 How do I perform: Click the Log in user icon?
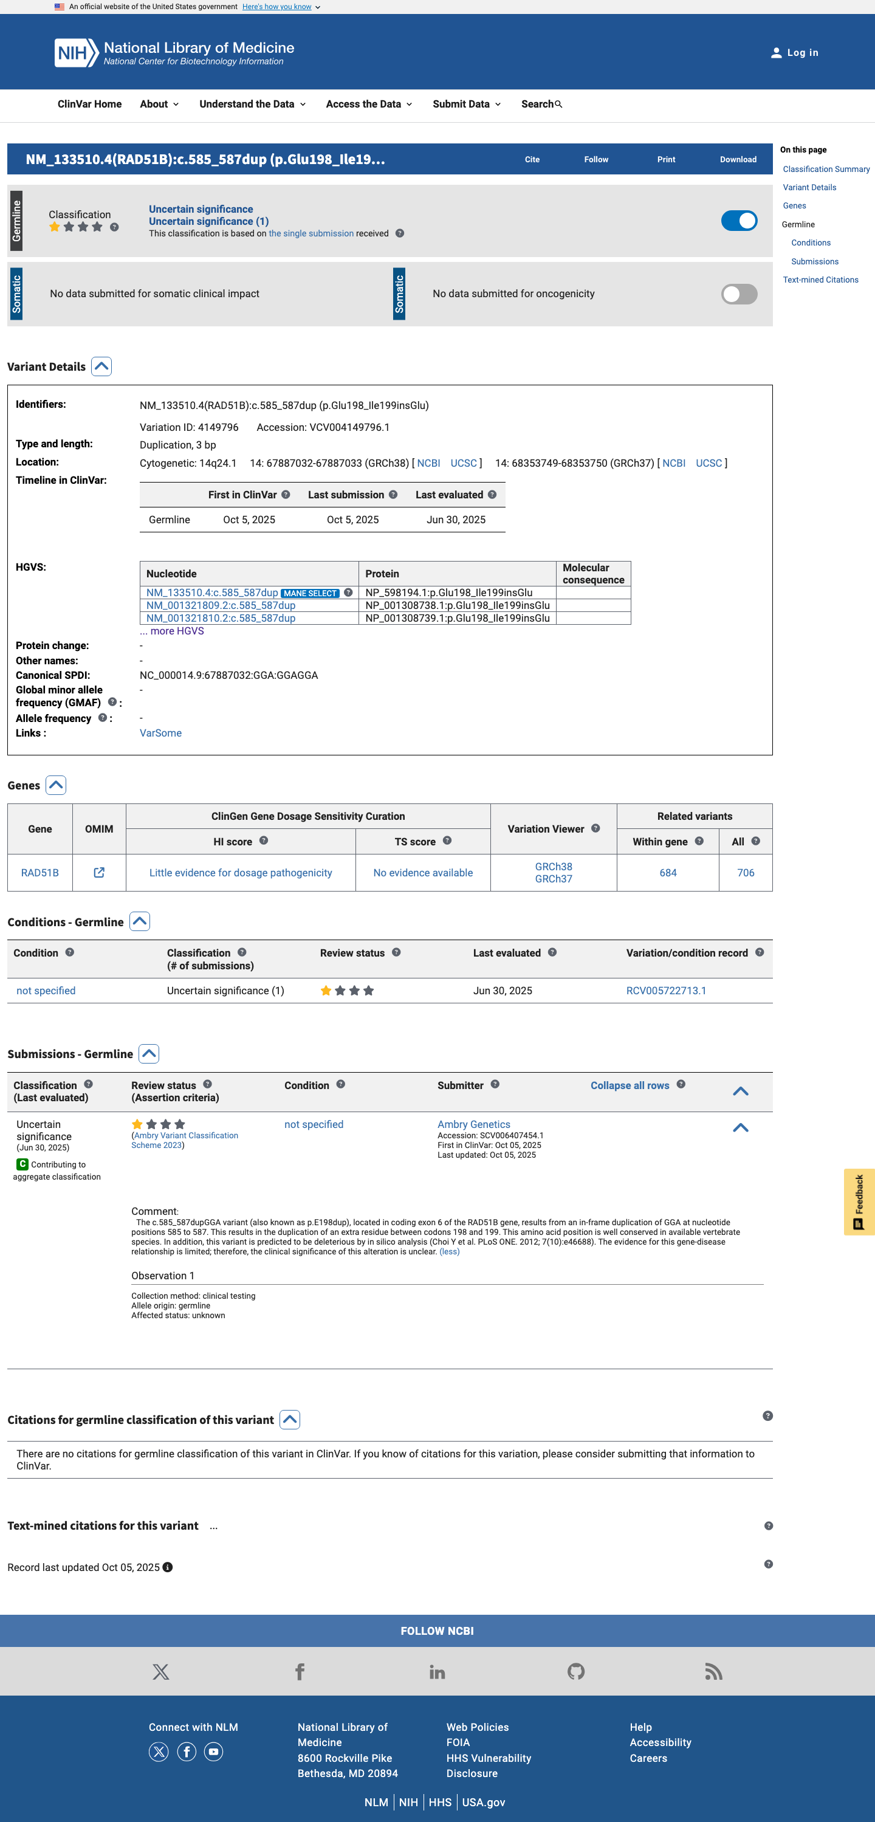coord(776,53)
